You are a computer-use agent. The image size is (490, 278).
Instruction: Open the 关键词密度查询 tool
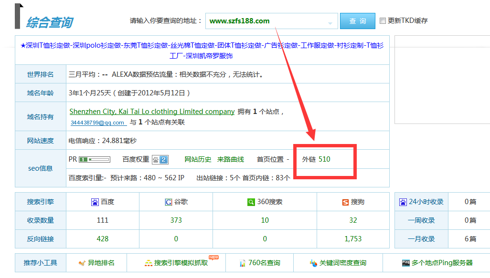click(342, 263)
